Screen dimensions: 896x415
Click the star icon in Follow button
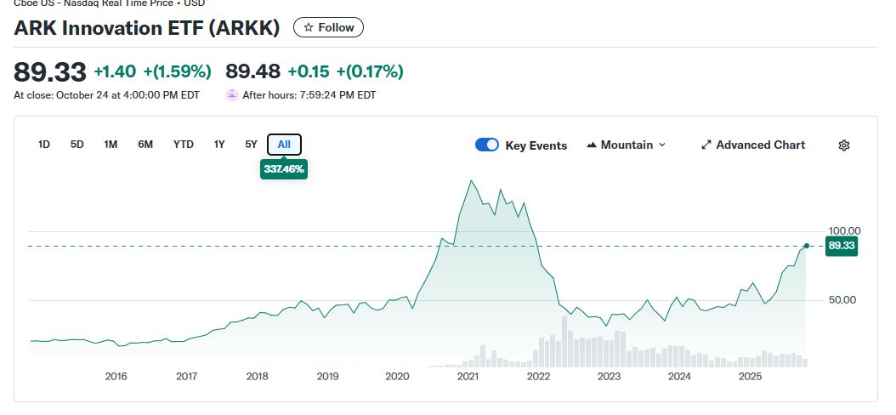point(309,27)
